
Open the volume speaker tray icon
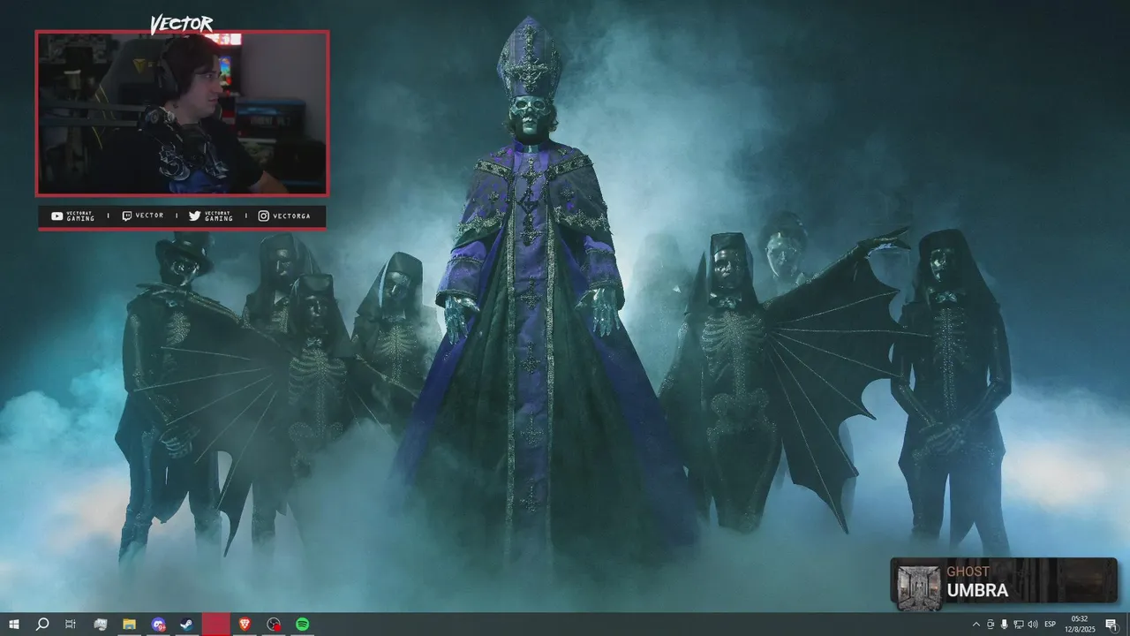click(x=1033, y=625)
